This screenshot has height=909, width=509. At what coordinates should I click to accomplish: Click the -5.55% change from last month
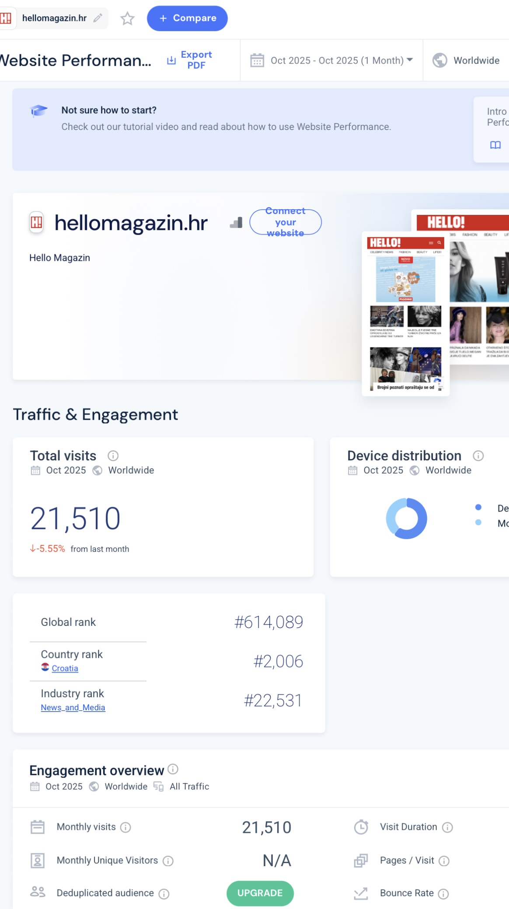point(47,549)
